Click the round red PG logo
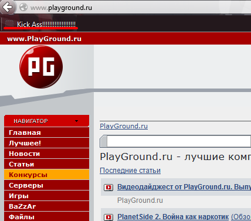Viewport: 251px width, 221px height. pyautogui.click(x=41, y=67)
